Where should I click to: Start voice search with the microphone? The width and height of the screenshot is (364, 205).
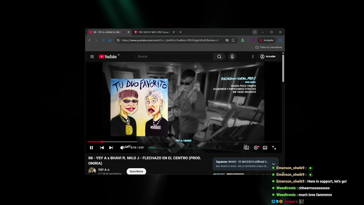(x=232, y=56)
